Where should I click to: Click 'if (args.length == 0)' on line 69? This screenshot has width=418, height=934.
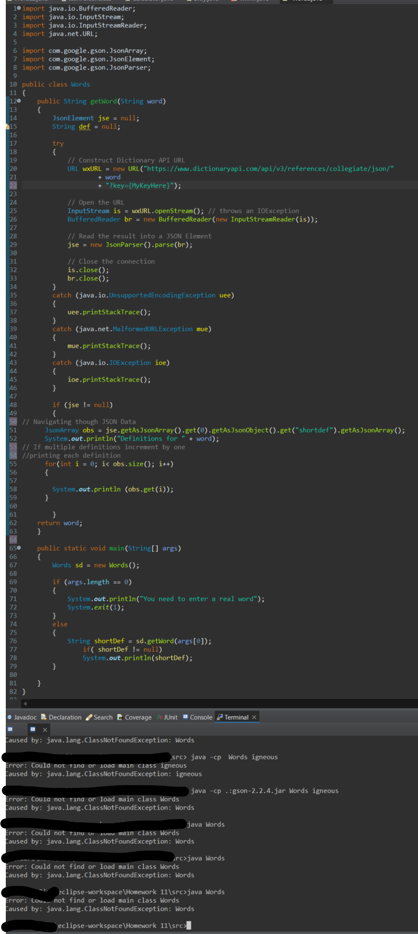(92, 582)
